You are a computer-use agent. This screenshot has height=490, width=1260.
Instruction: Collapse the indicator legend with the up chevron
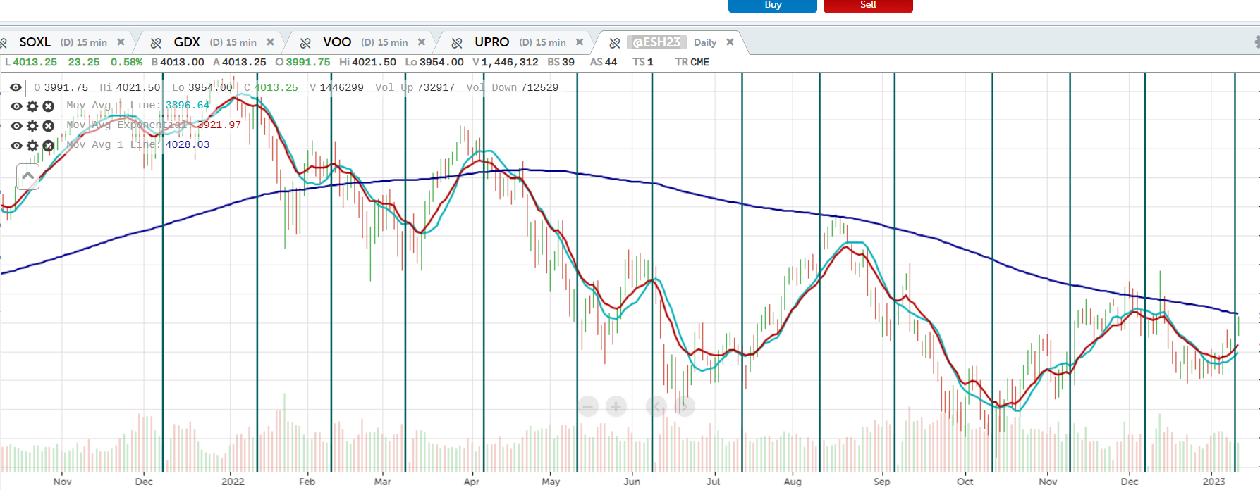point(27,176)
